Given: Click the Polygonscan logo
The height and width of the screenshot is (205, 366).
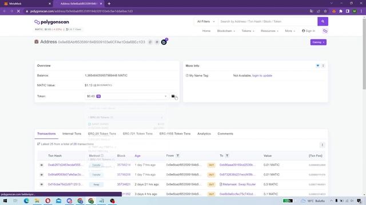Looking at the screenshot, I should tap(51, 22).
